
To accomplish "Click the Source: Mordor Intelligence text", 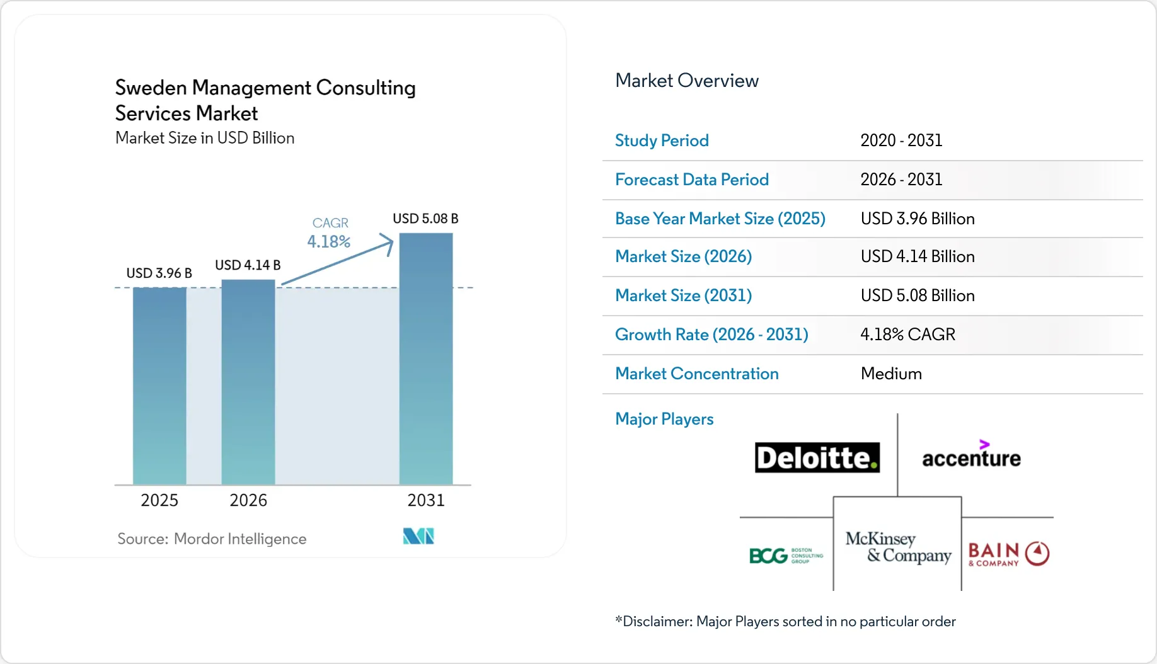I will (212, 539).
